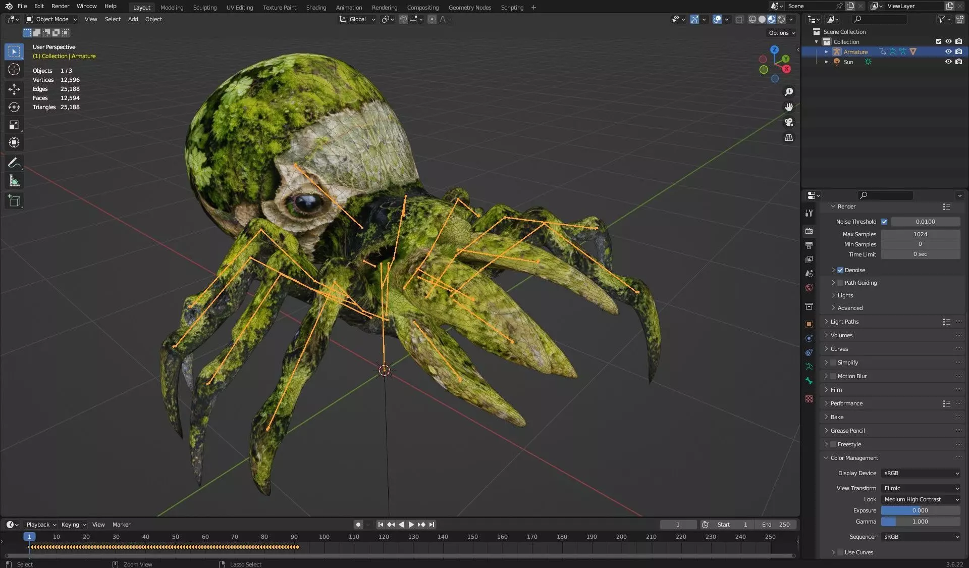Switch to rendered viewport shading
This screenshot has height=568, width=969.
click(781, 19)
